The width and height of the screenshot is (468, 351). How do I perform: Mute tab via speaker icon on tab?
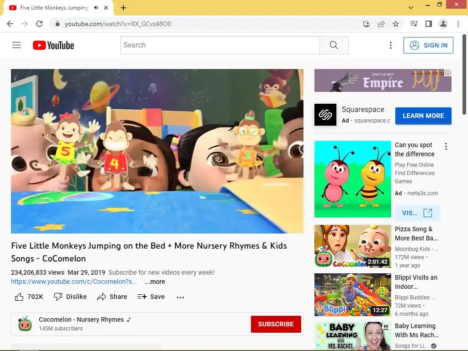click(x=96, y=8)
